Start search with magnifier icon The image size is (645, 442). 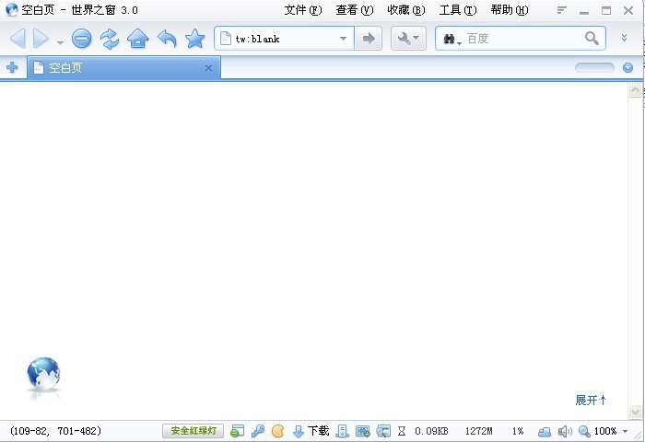coord(592,39)
